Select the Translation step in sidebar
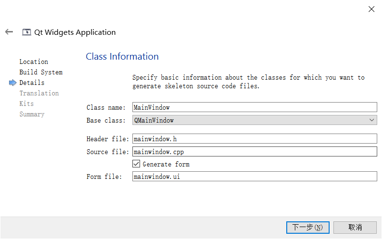382x239 pixels. [39, 93]
